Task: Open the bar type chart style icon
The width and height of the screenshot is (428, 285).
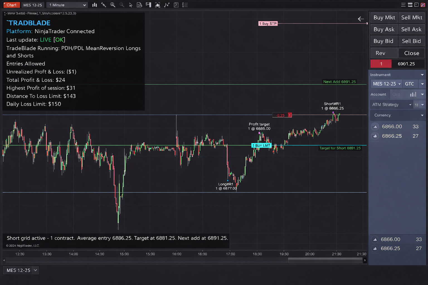Action: point(94,5)
